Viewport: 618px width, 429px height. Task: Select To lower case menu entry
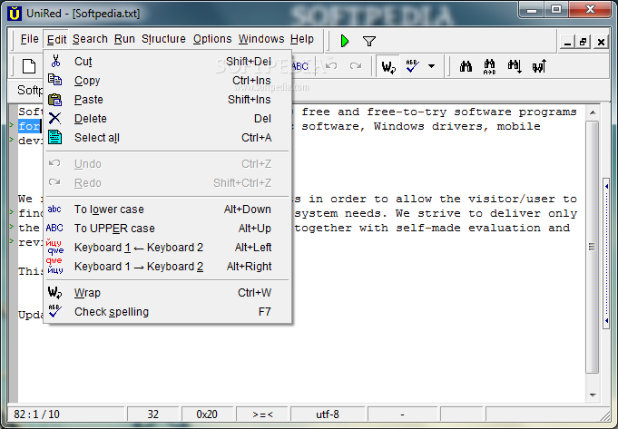click(x=168, y=210)
